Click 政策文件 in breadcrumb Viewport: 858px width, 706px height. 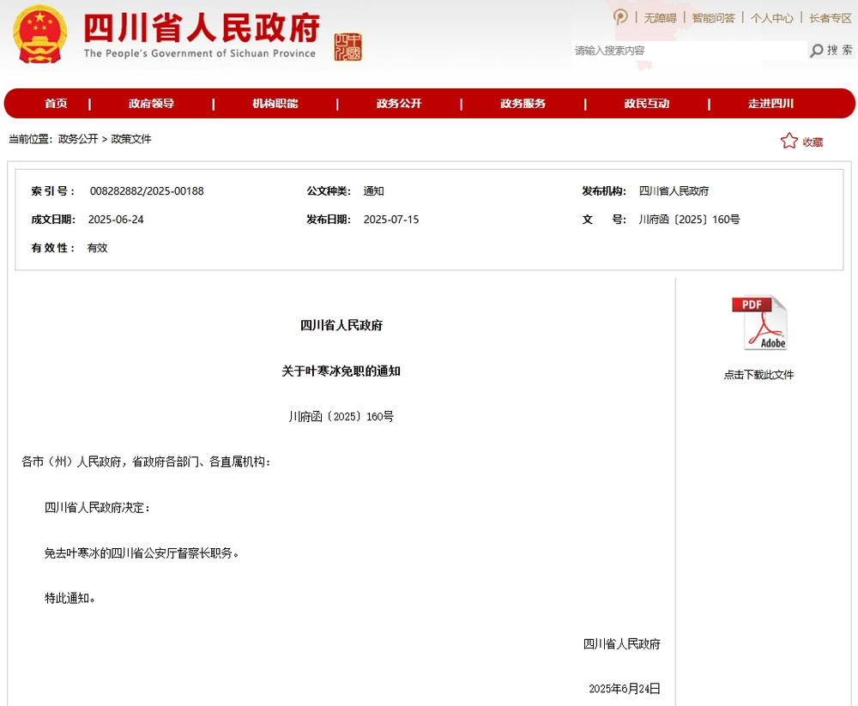coord(131,139)
